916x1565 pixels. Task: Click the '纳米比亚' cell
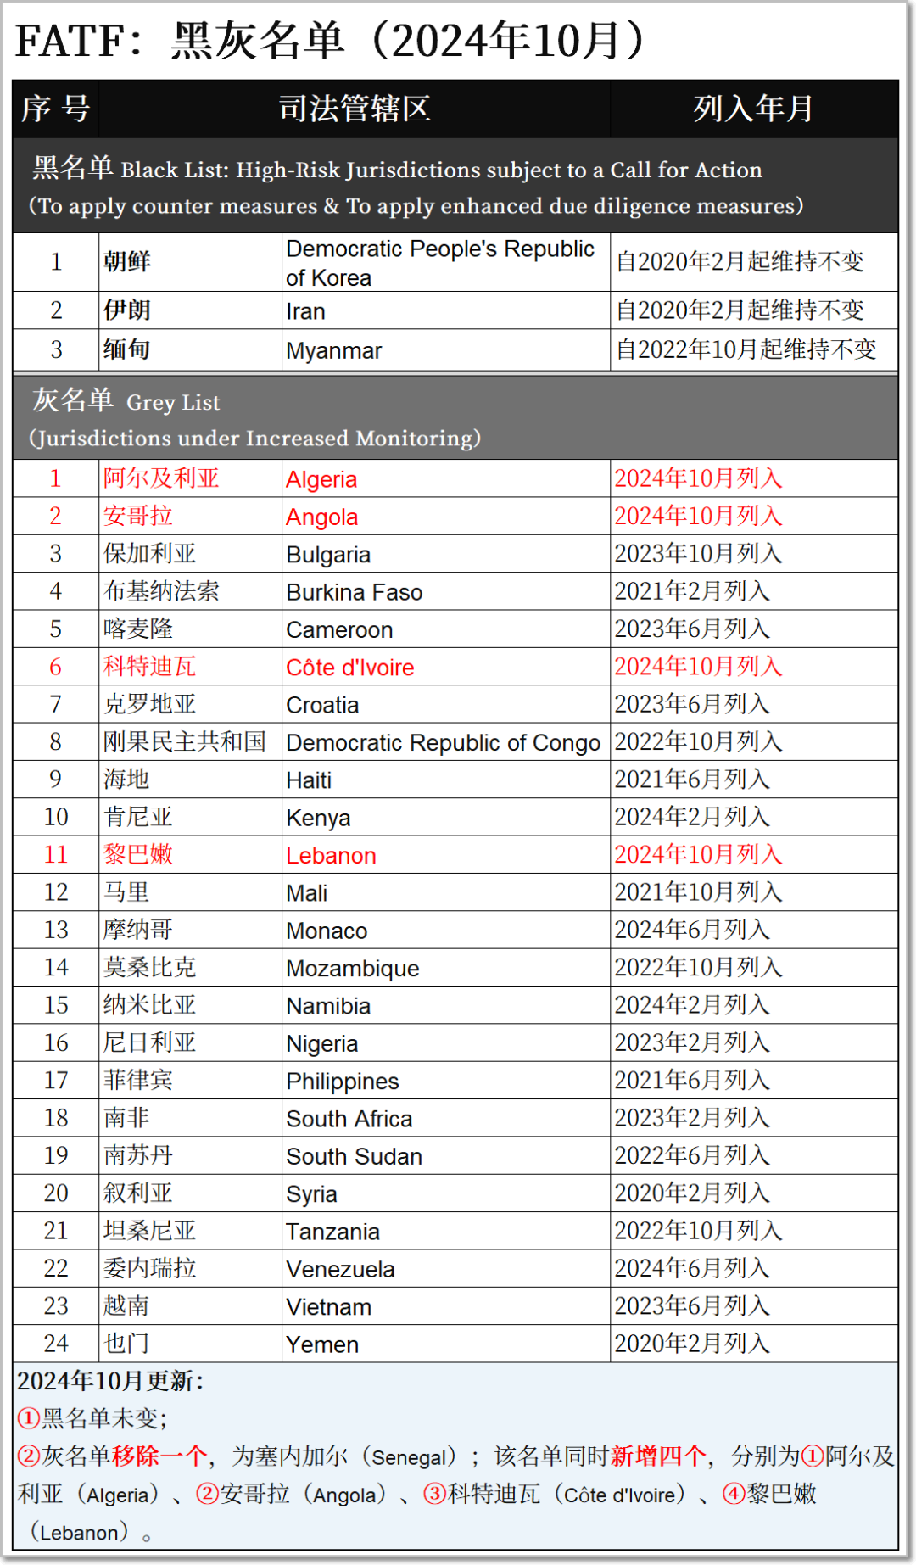point(190,1005)
